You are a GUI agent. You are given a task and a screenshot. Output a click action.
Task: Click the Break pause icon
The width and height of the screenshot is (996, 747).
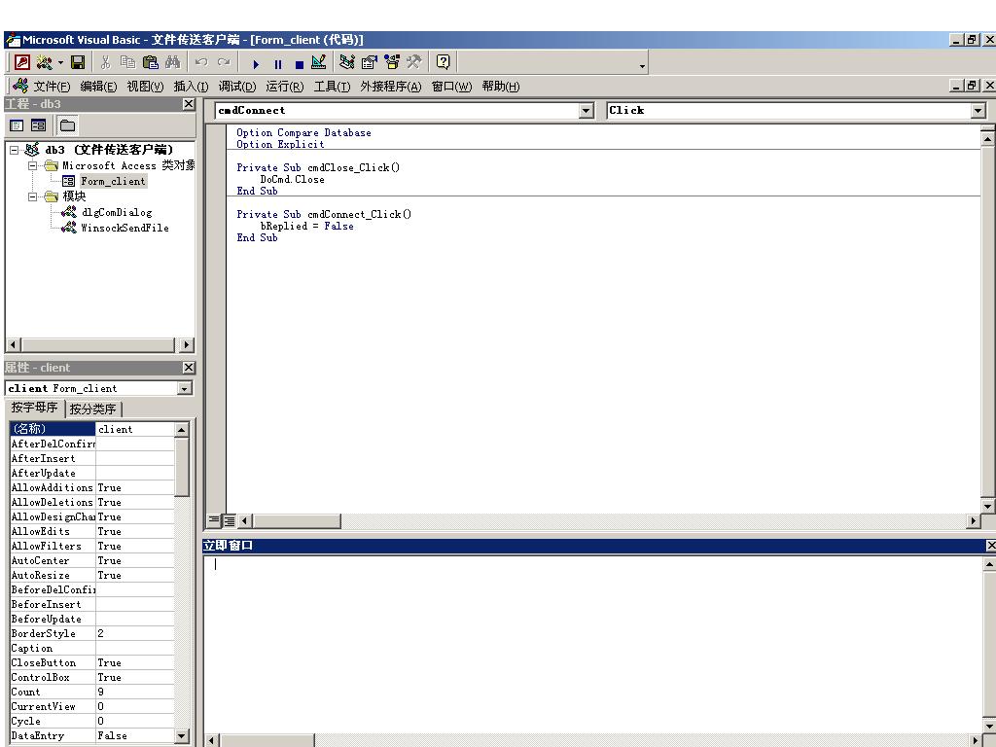point(277,63)
